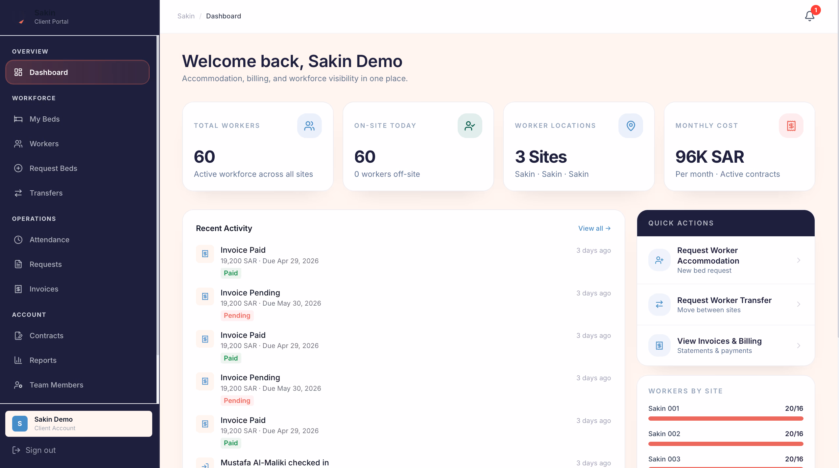The height and width of the screenshot is (468, 839).
Task: Open the notifications bell icon
Action: [x=809, y=16]
